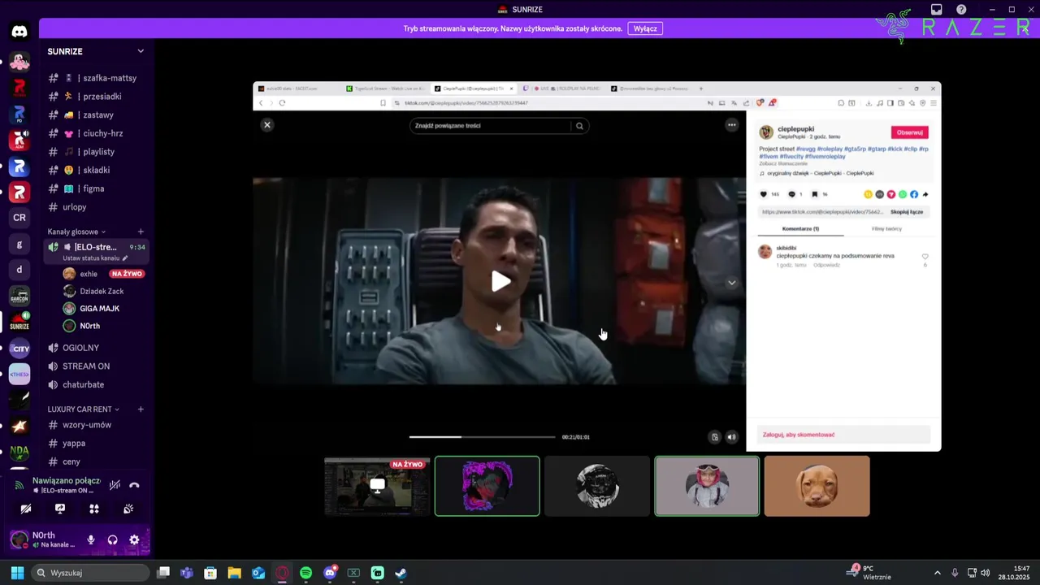Select the astronaut avatar participant tile
Image resolution: width=1040 pixels, height=585 pixels.
[x=707, y=486]
